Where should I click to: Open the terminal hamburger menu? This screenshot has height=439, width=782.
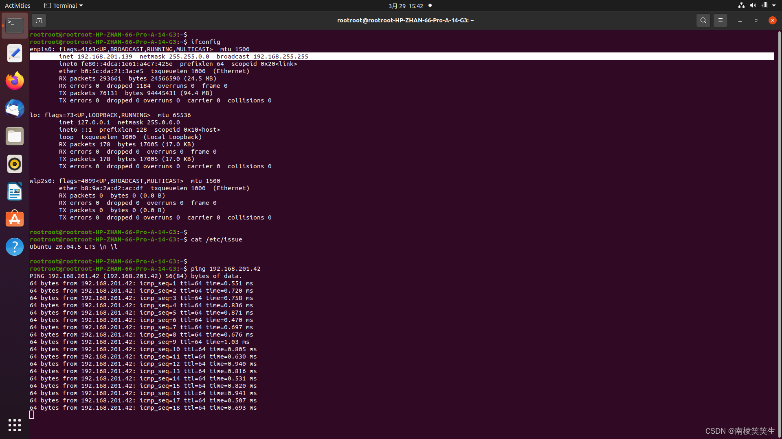point(720,20)
